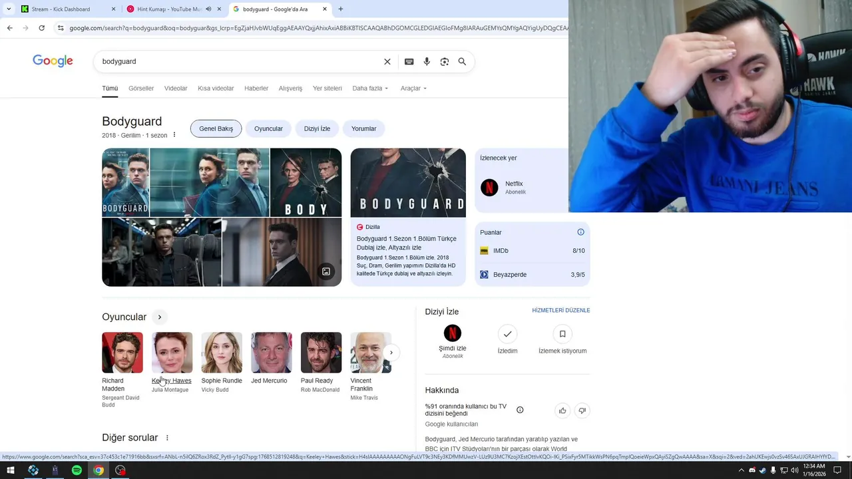Open the Kısa videolar tab
852x479 pixels.
(x=216, y=88)
